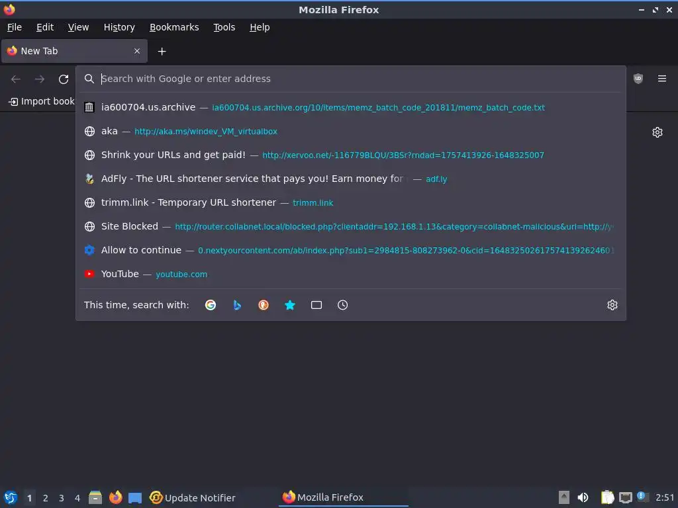Open the File menu

pyautogui.click(x=15, y=27)
